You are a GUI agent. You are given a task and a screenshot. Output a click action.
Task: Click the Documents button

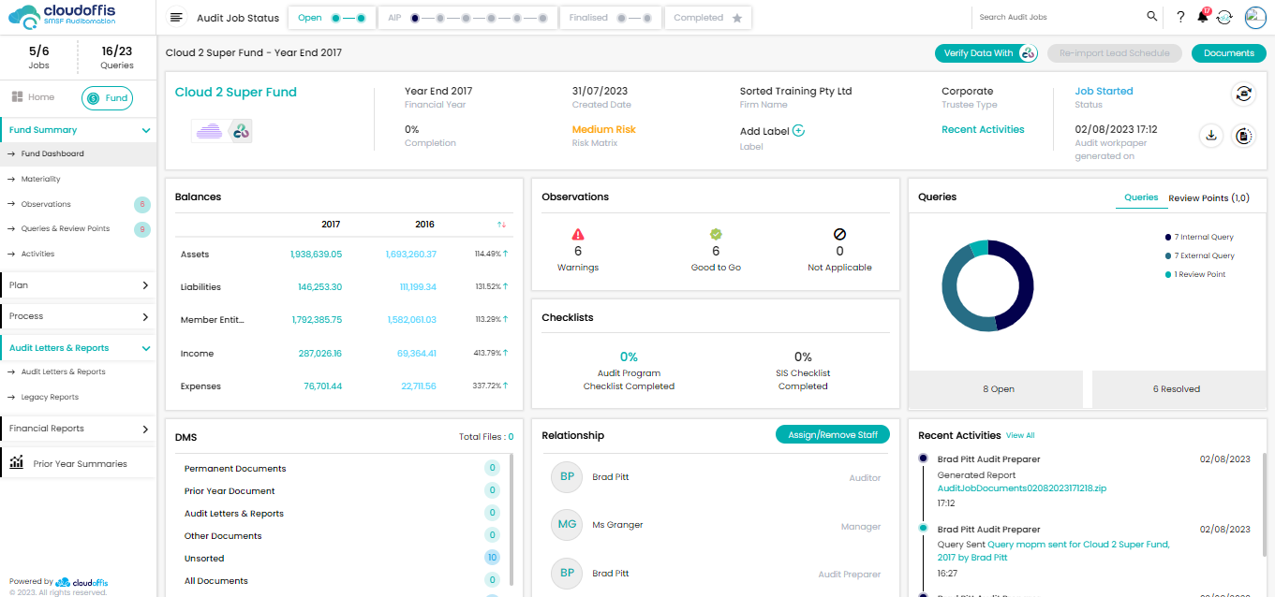1228,53
